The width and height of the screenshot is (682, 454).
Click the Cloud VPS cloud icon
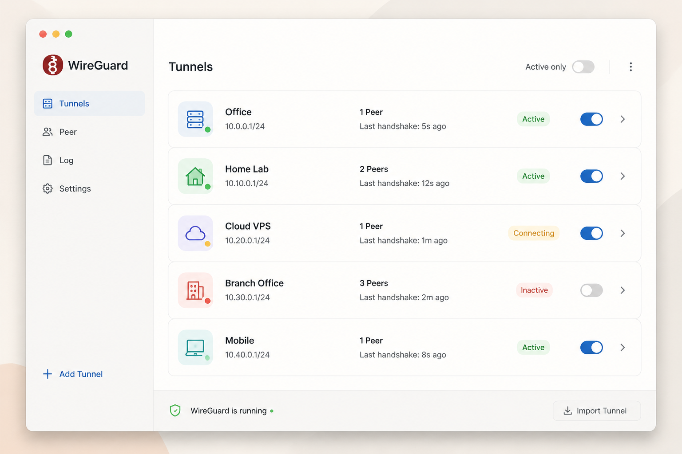pos(195,233)
